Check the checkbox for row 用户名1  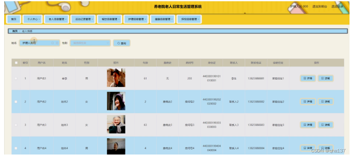point(16,78)
